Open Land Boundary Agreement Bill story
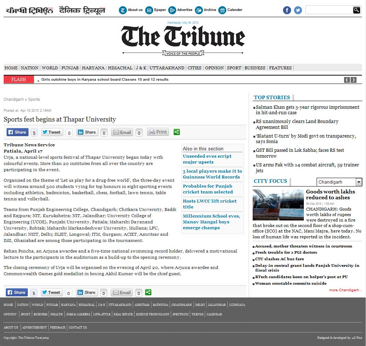366x346 pixels. (x=297, y=124)
